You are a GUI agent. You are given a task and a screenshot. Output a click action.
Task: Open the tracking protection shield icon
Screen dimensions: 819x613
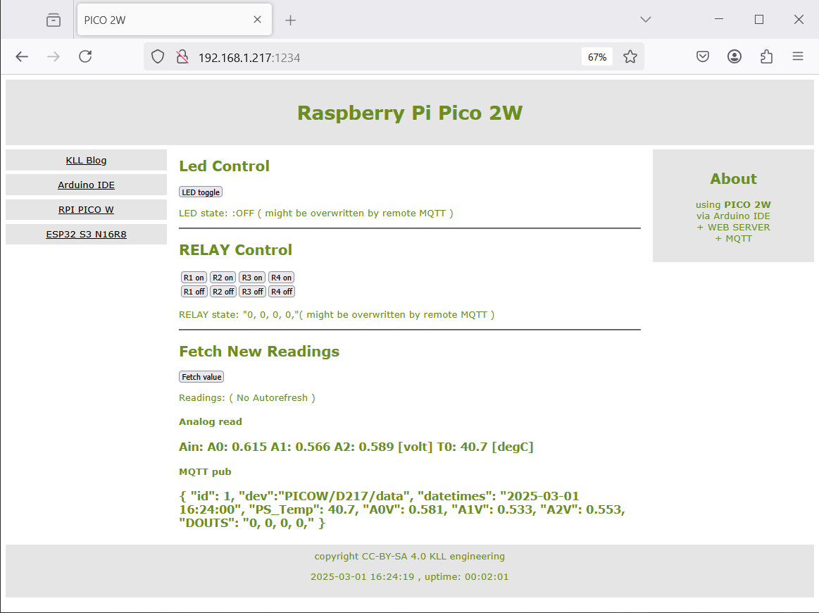157,57
